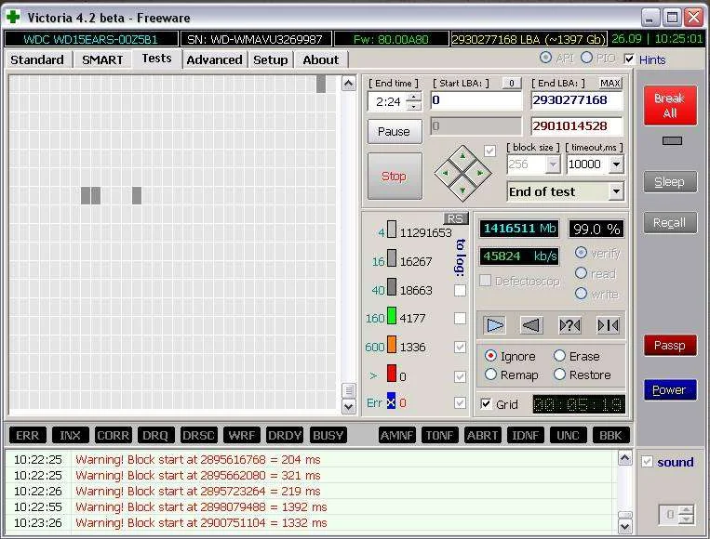Click the AMNF error indicator
The height and width of the screenshot is (539, 710).
(x=396, y=436)
